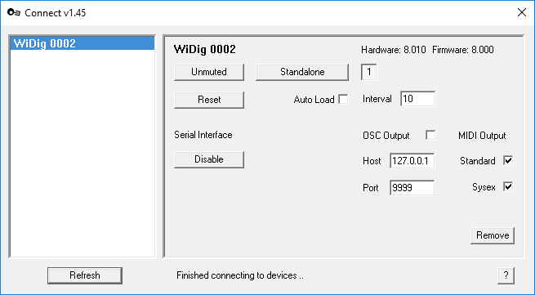Image resolution: width=535 pixels, height=295 pixels.
Task: Click the Interval input field
Action: (417, 99)
